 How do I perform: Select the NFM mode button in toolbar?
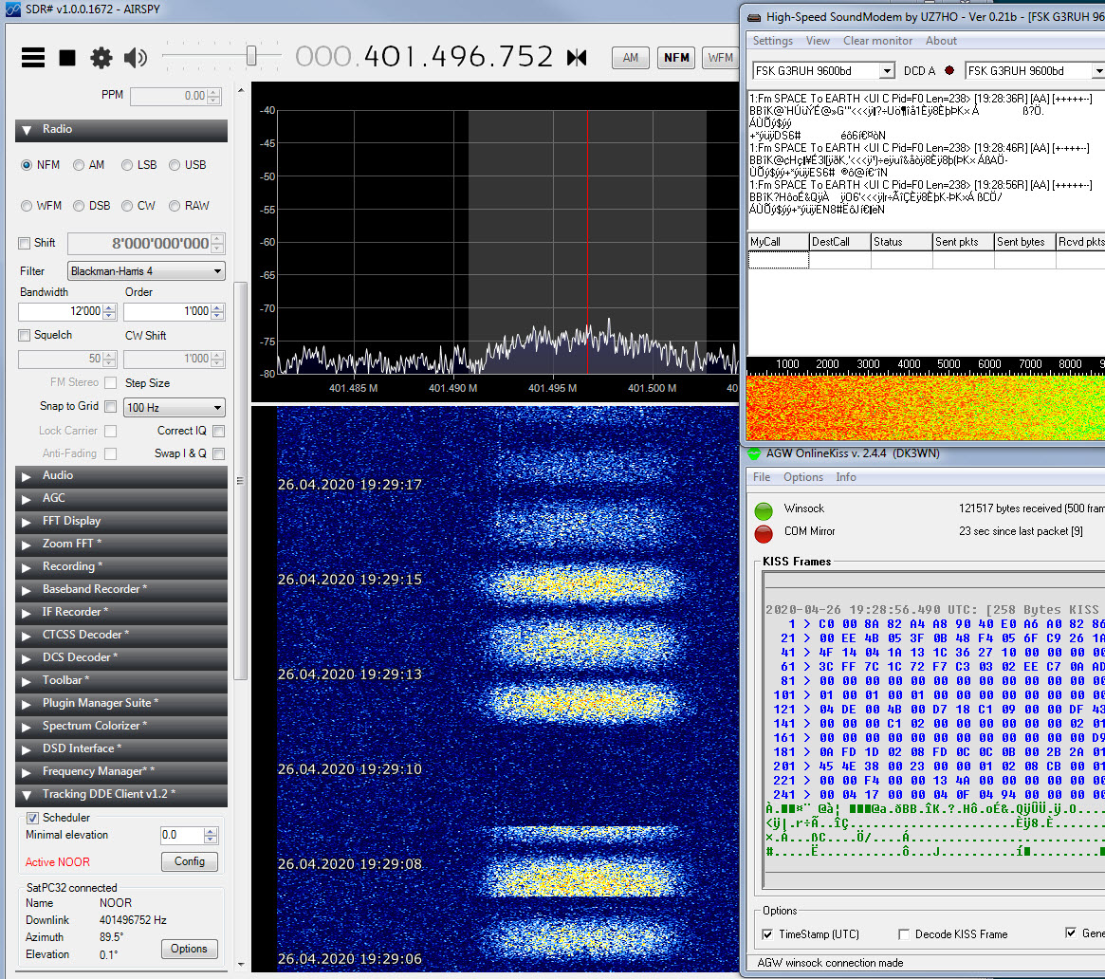click(676, 58)
